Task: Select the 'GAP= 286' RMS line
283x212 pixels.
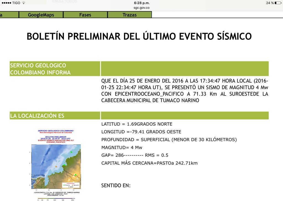Action: pyautogui.click(x=135, y=155)
